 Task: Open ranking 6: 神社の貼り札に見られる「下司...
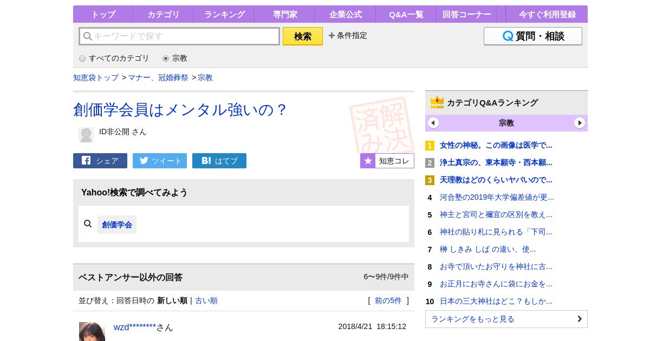click(x=496, y=232)
